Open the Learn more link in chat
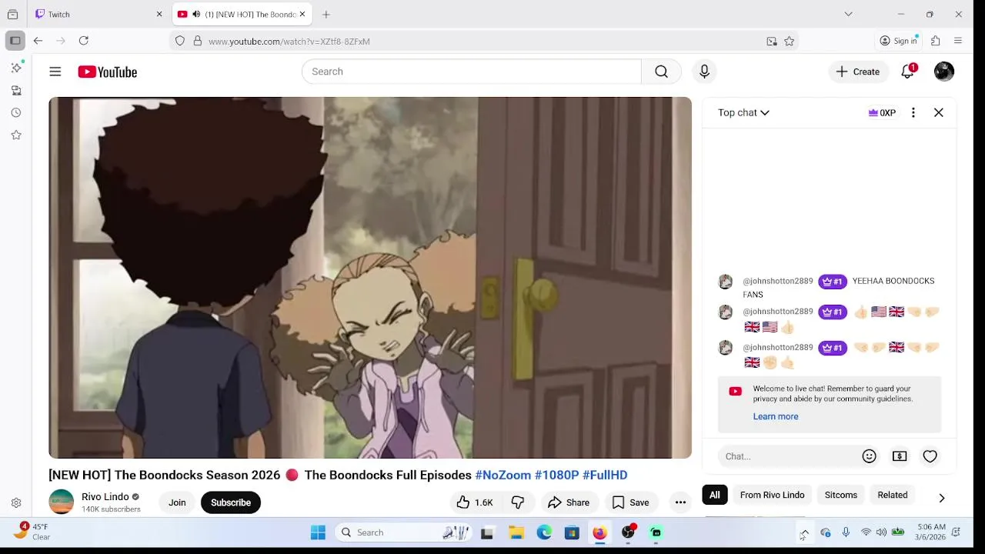Image resolution: width=985 pixels, height=554 pixels. 776,416
